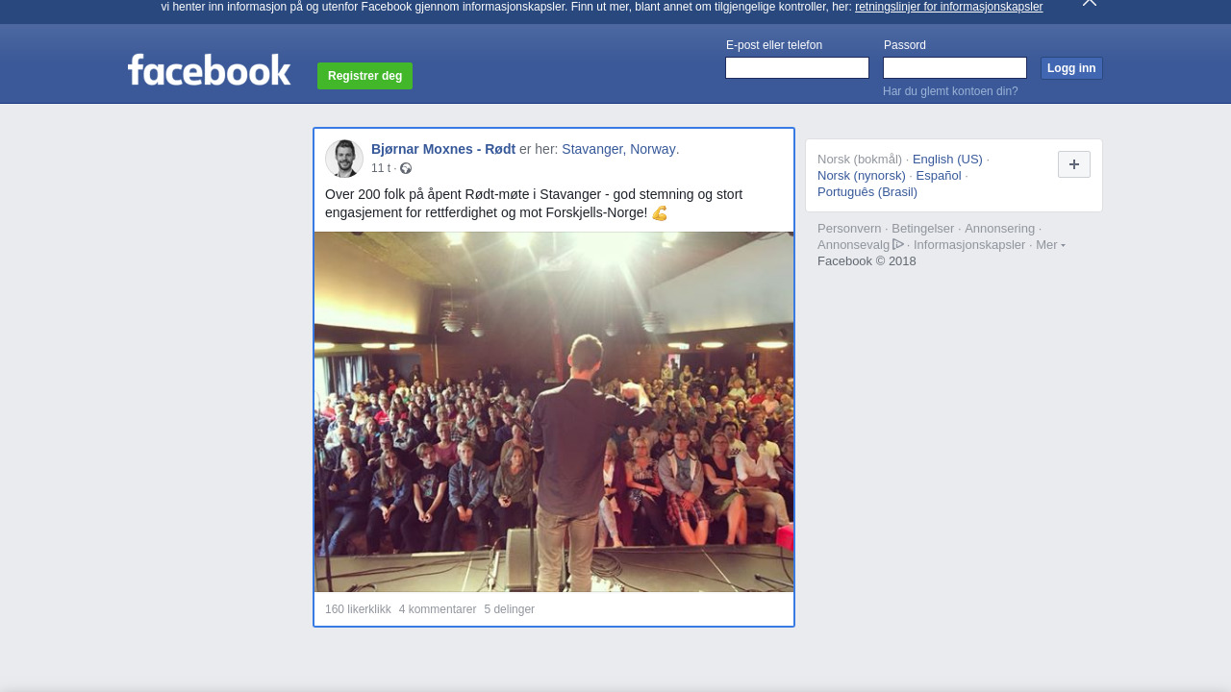Image resolution: width=1231 pixels, height=692 pixels.
Task: View the 4 kommentarer
Action: [x=438, y=609]
